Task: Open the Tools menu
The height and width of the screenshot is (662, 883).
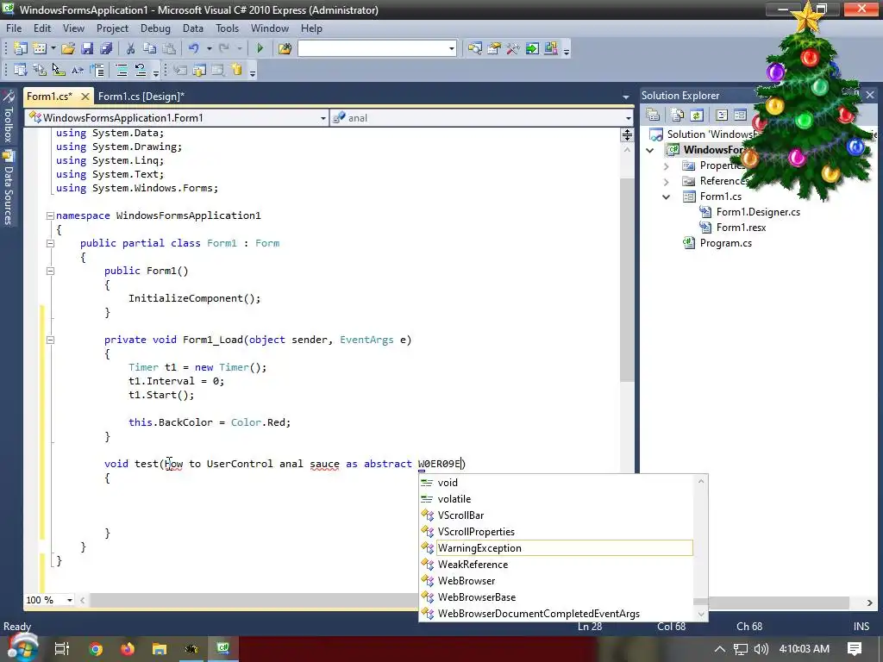Action: (227, 28)
